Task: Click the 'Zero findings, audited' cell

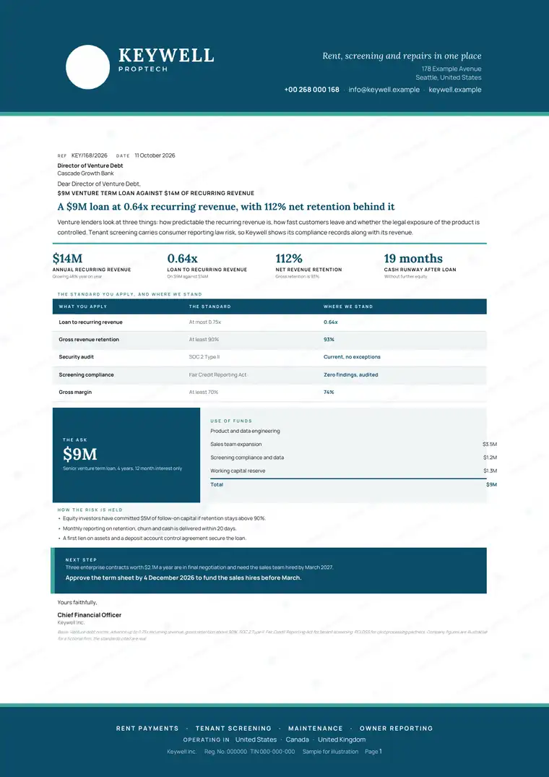Action: 351,375
